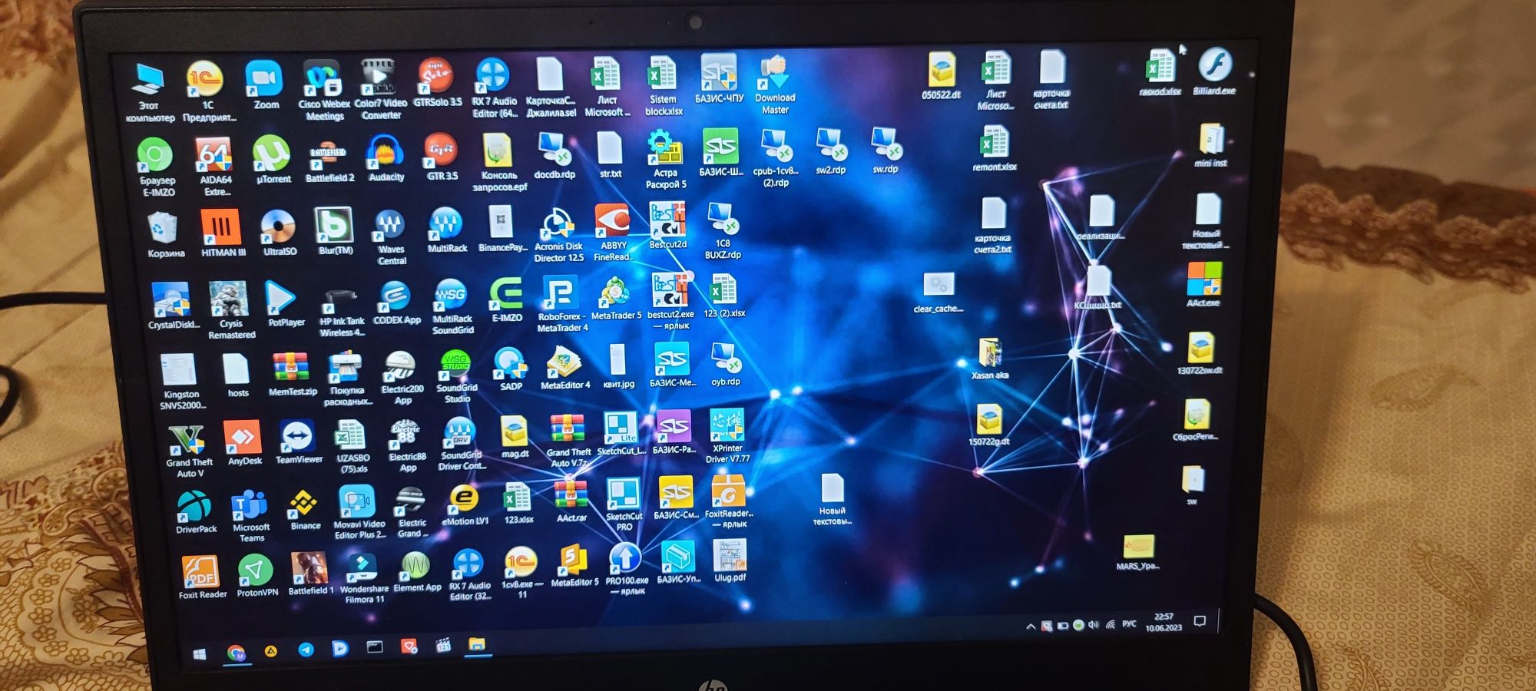The width and height of the screenshot is (1536, 691).
Task: Select Ulug.pdf document
Action: pos(729,560)
